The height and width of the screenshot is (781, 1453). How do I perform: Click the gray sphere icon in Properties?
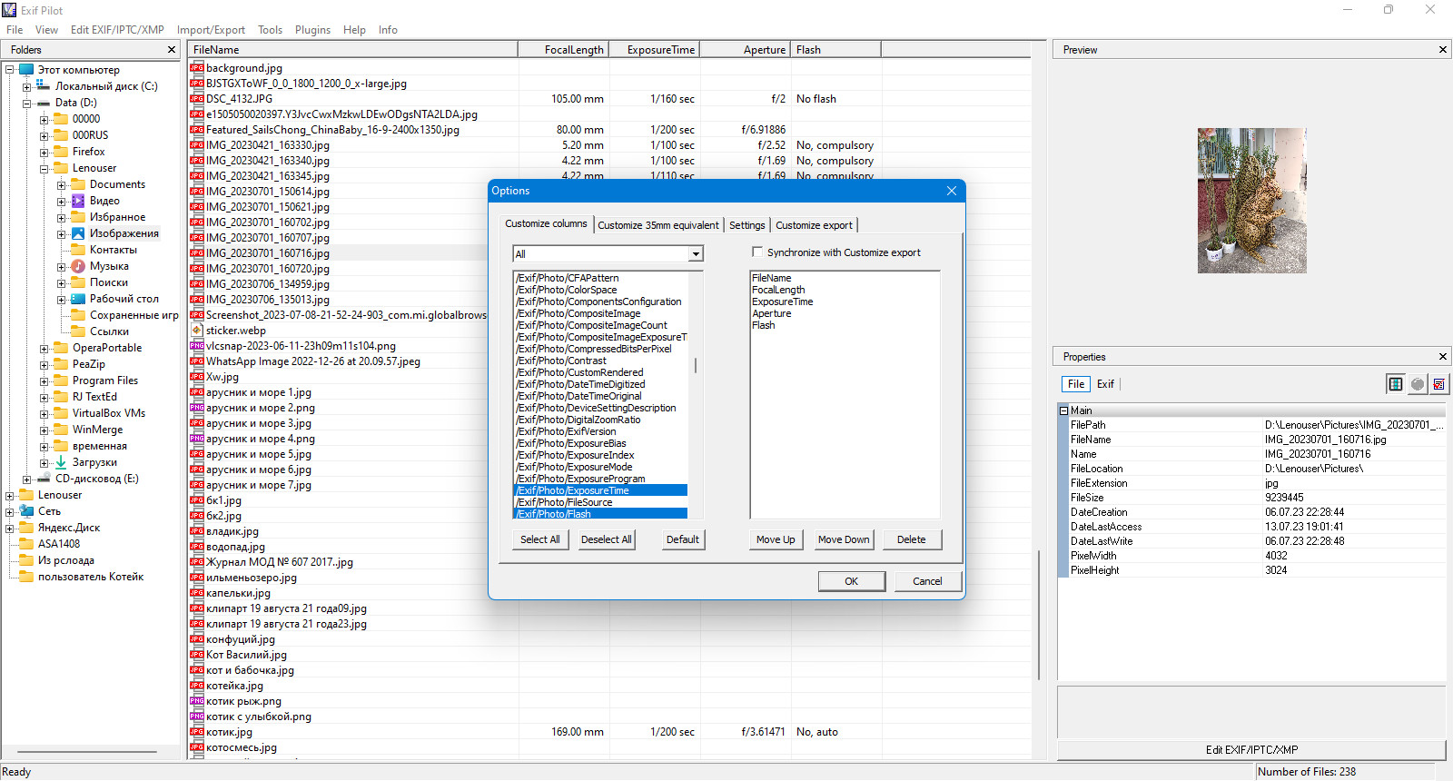(1418, 384)
